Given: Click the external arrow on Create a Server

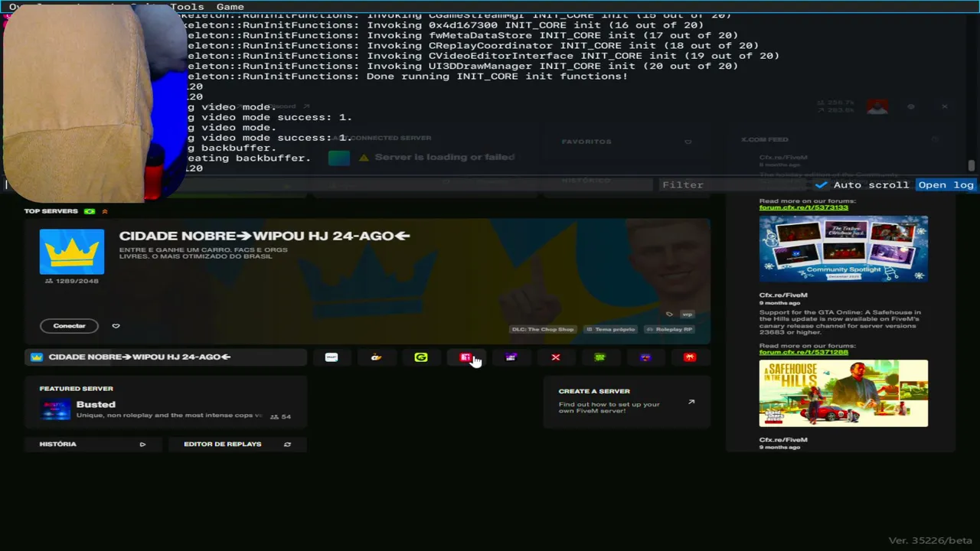Looking at the screenshot, I should click(691, 402).
